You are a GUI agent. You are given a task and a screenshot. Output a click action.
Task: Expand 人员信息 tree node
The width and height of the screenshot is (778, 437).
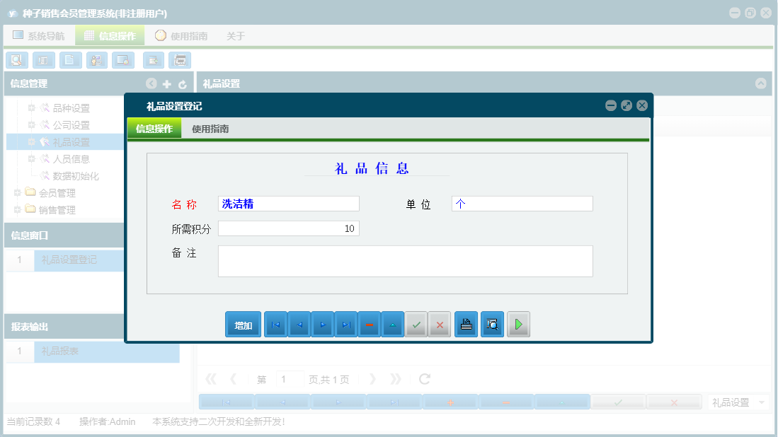[x=31, y=158]
